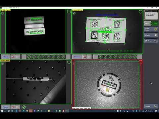This screenshot has height=119, width=159.
Task: Open the Windows Start menu
Action: click(2, 111)
